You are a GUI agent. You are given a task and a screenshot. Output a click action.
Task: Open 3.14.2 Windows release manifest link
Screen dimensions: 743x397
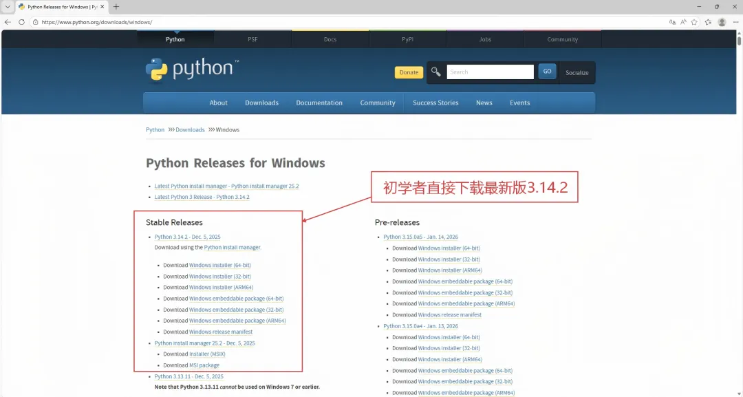(x=221, y=332)
